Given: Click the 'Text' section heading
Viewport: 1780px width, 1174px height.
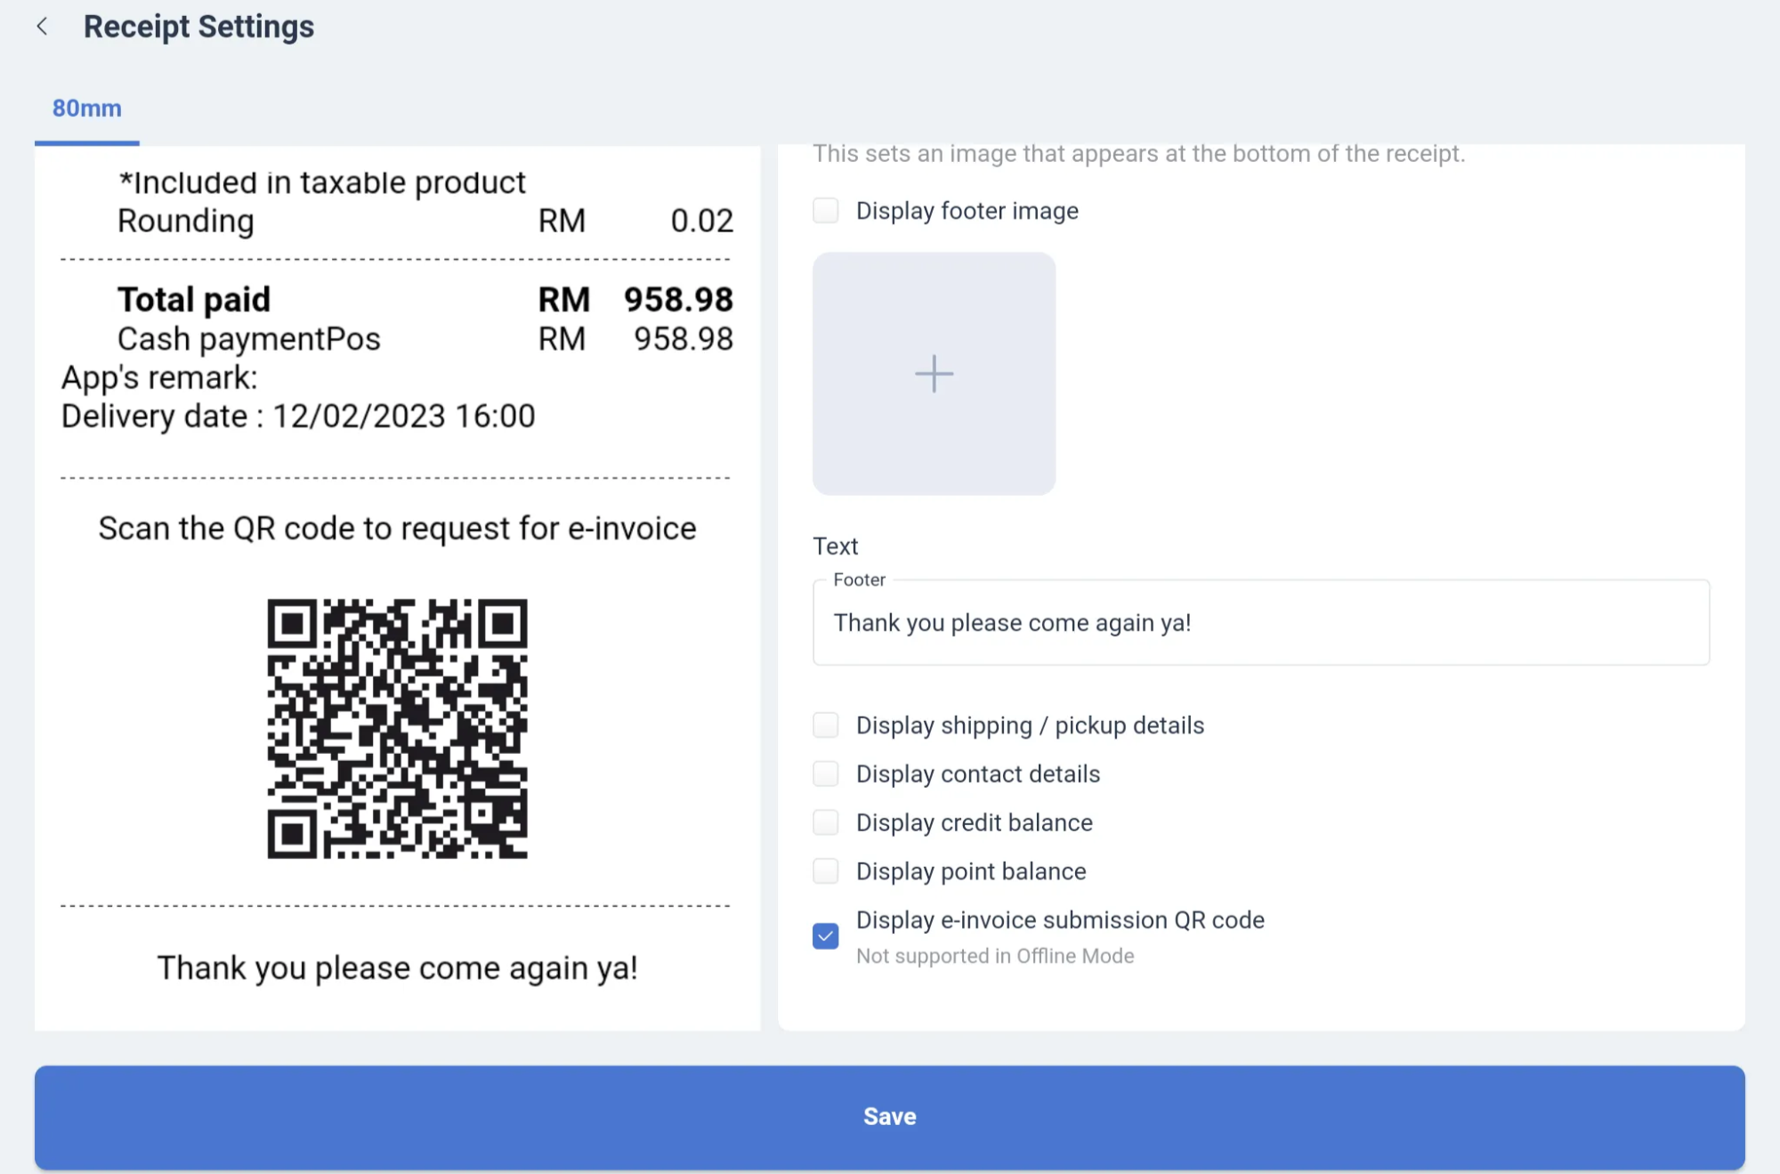Looking at the screenshot, I should click(835, 546).
